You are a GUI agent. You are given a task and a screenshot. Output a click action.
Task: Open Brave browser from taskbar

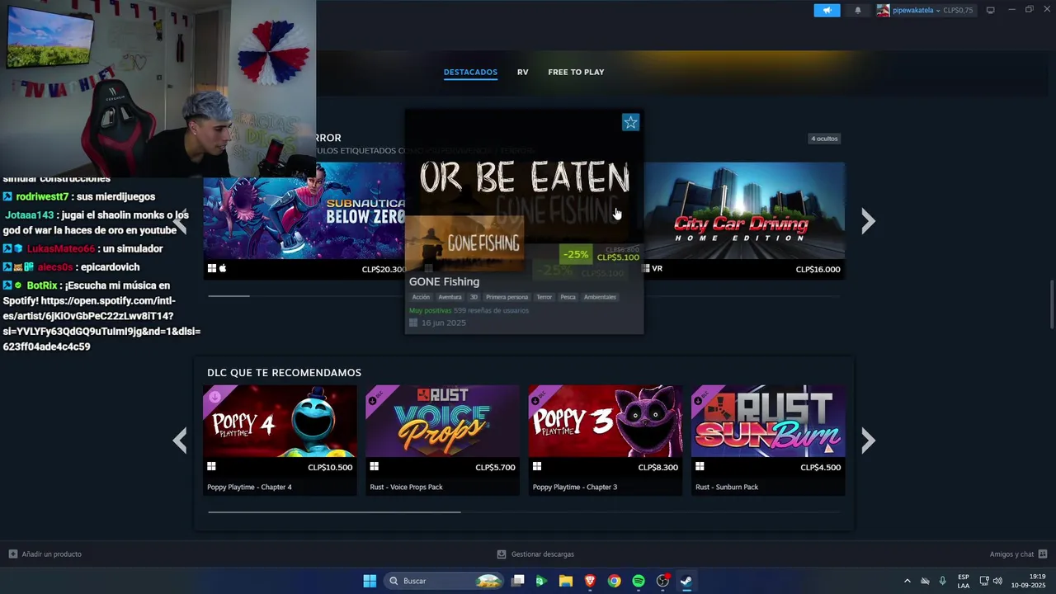[x=590, y=581]
